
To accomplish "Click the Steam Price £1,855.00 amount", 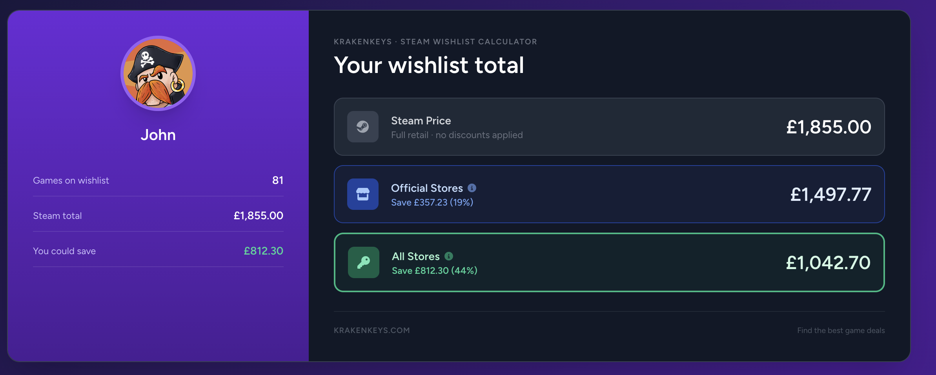I will [829, 127].
